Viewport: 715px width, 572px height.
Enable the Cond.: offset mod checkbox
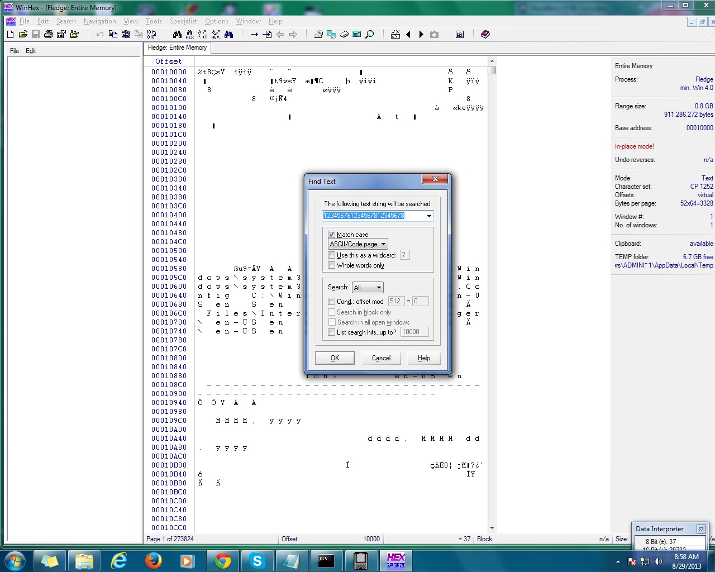(x=332, y=301)
